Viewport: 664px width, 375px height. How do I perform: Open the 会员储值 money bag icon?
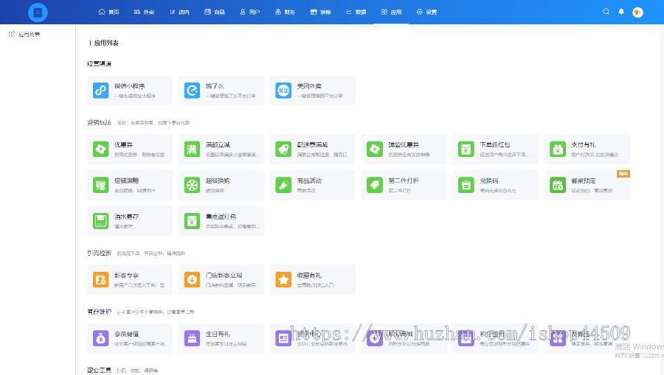pos(101,339)
